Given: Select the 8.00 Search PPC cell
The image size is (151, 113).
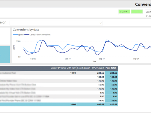Looking at the screenshot, I should coord(102,96).
